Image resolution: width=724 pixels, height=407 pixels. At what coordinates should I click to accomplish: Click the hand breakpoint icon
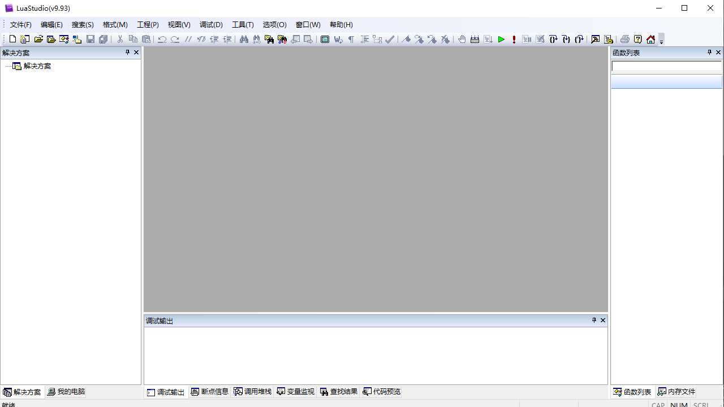coord(462,40)
